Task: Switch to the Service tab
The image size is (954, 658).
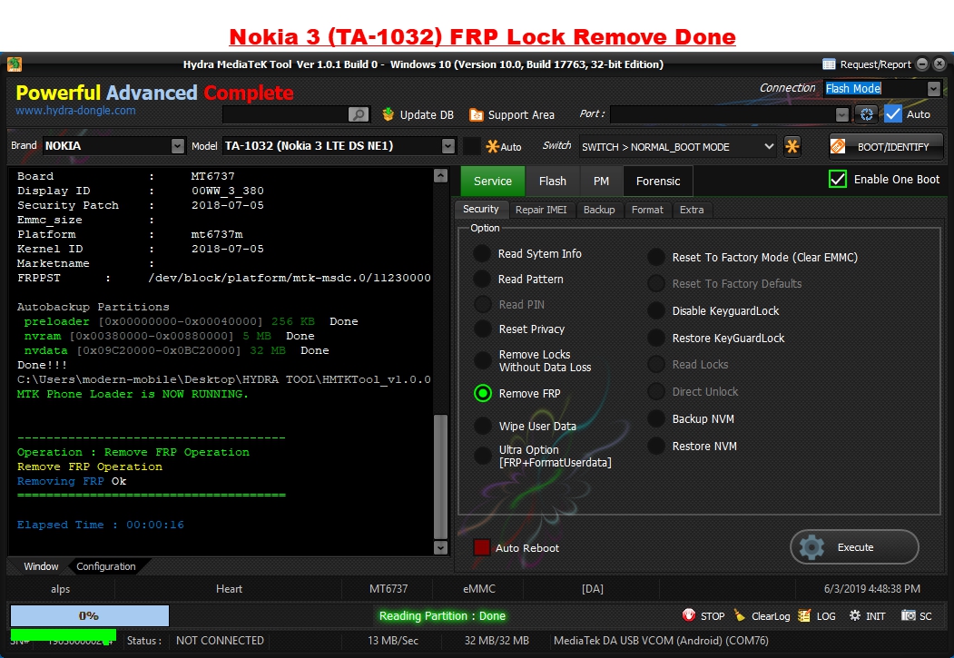Action: 492,182
